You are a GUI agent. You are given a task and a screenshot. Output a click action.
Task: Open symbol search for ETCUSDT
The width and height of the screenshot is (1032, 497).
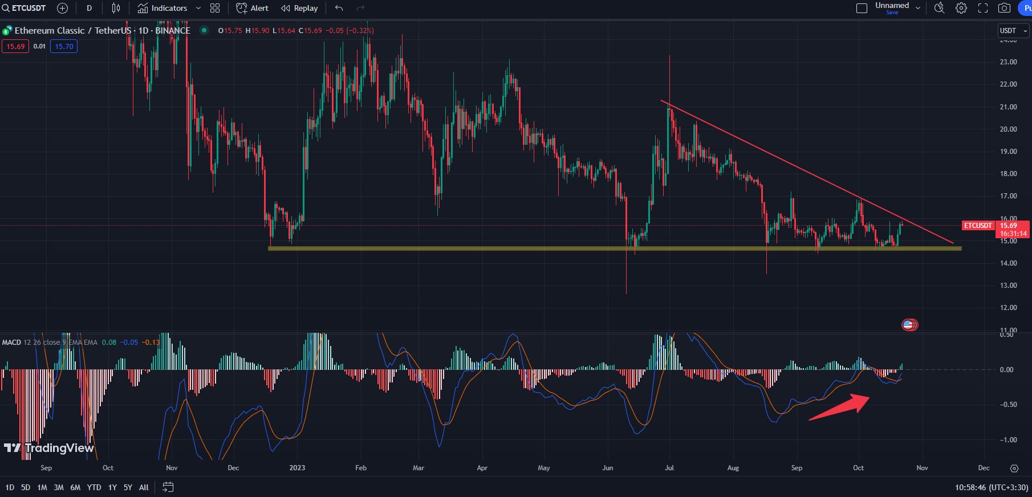[24, 8]
